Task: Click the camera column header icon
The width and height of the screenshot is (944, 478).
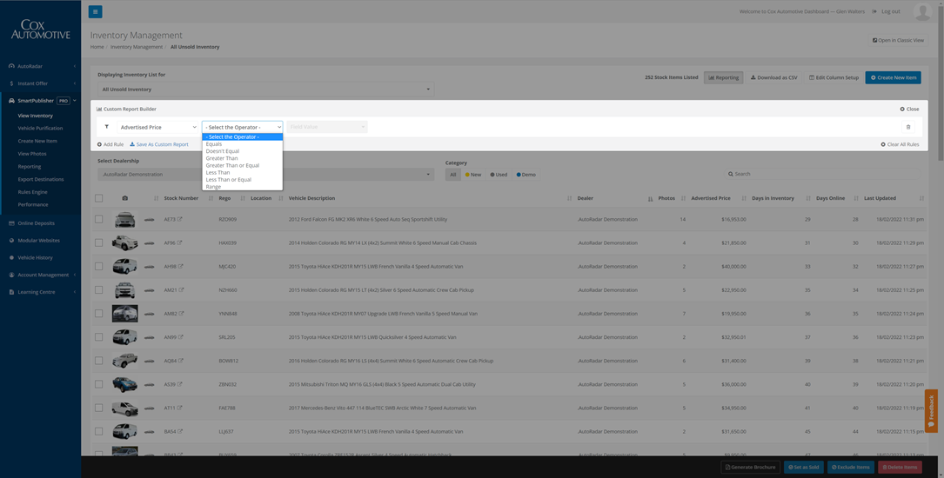Action: point(124,198)
